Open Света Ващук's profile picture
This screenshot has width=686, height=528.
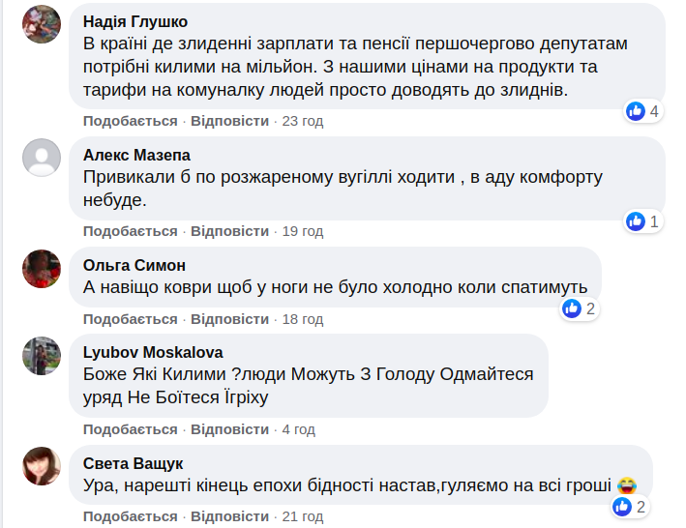coord(42,466)
